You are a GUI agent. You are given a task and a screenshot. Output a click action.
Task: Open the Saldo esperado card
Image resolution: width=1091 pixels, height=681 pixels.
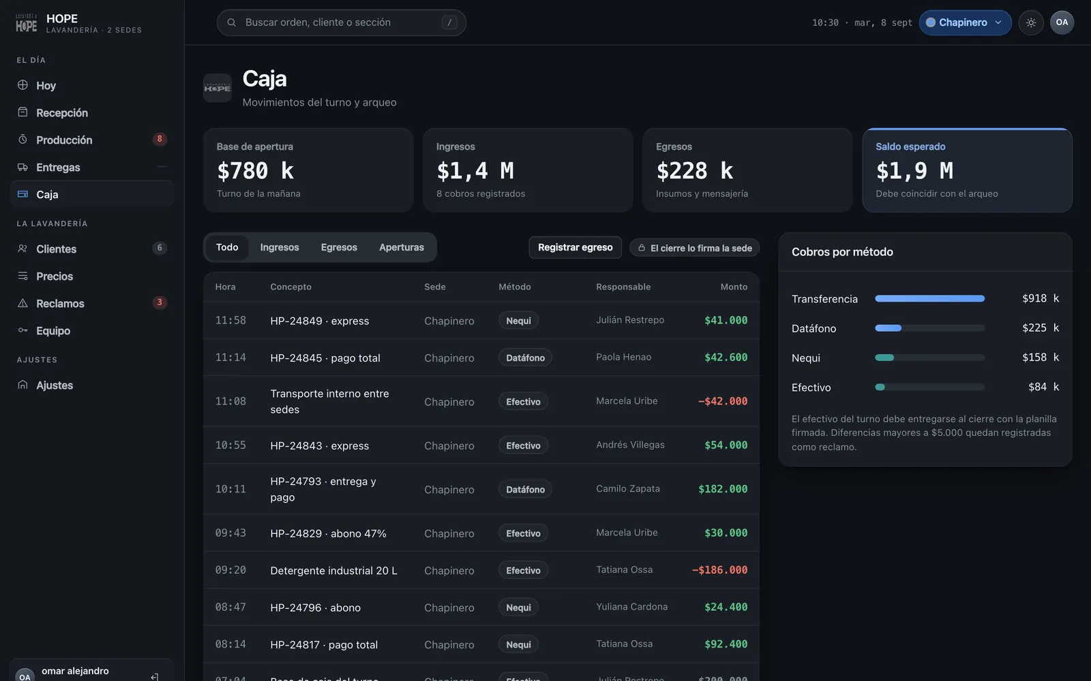coord(967,170)
